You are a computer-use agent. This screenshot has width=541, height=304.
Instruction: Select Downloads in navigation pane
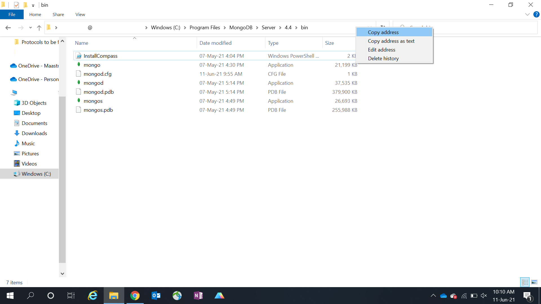(x=34, y=133)
